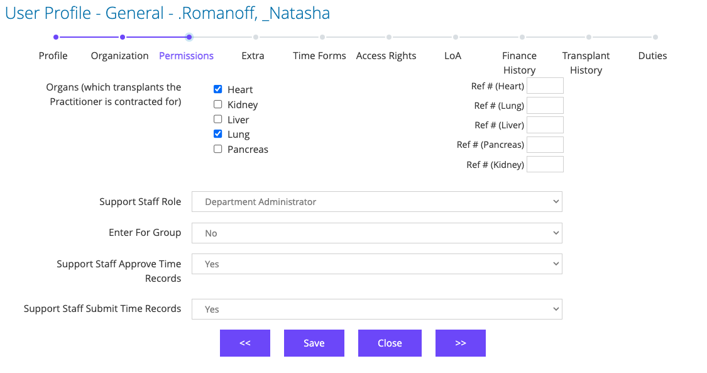The height and width of the screenshot is (373, 707).
Task: Open the Enter For Group dropdown
Action: pyautogui.click(x=377, y=233)
